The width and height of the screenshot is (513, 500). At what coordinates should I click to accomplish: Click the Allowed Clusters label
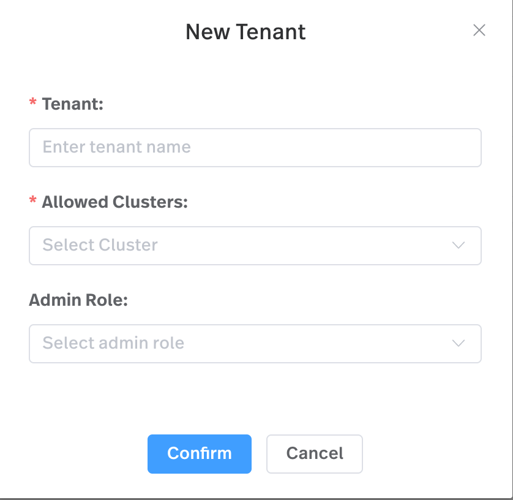[116, 201]
